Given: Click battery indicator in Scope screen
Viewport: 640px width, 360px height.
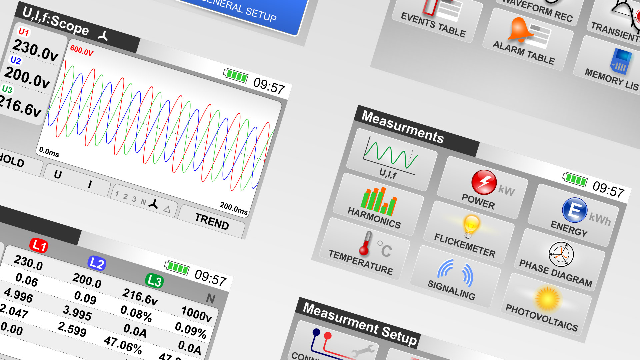Looking at the screenshot, I should [236, 75].
